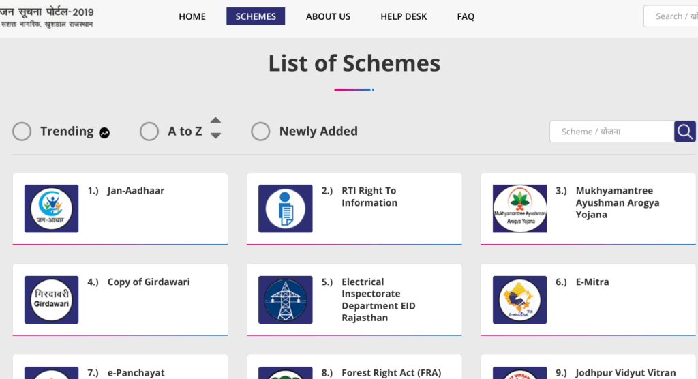
Task: Click the E-Mitra scheme logo
Action: click(x=519, y=300)
